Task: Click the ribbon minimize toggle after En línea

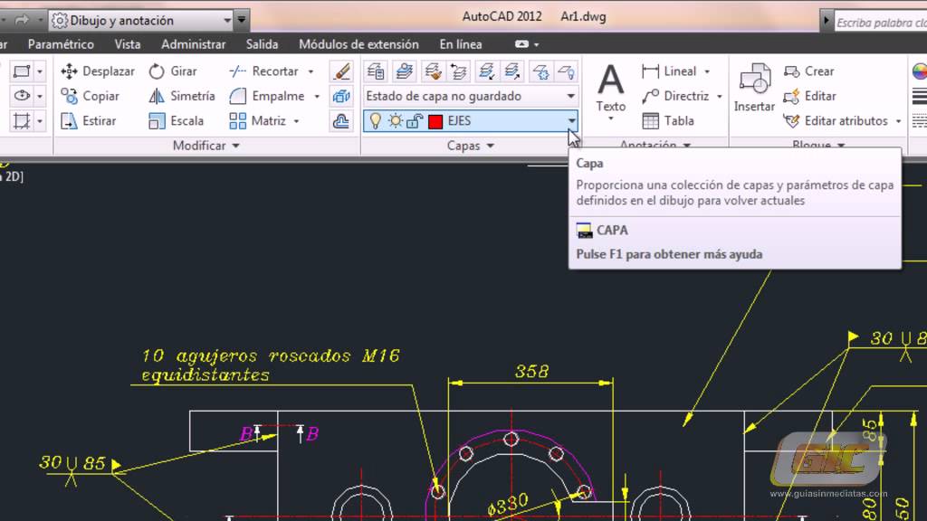Action: click(522, 44)
